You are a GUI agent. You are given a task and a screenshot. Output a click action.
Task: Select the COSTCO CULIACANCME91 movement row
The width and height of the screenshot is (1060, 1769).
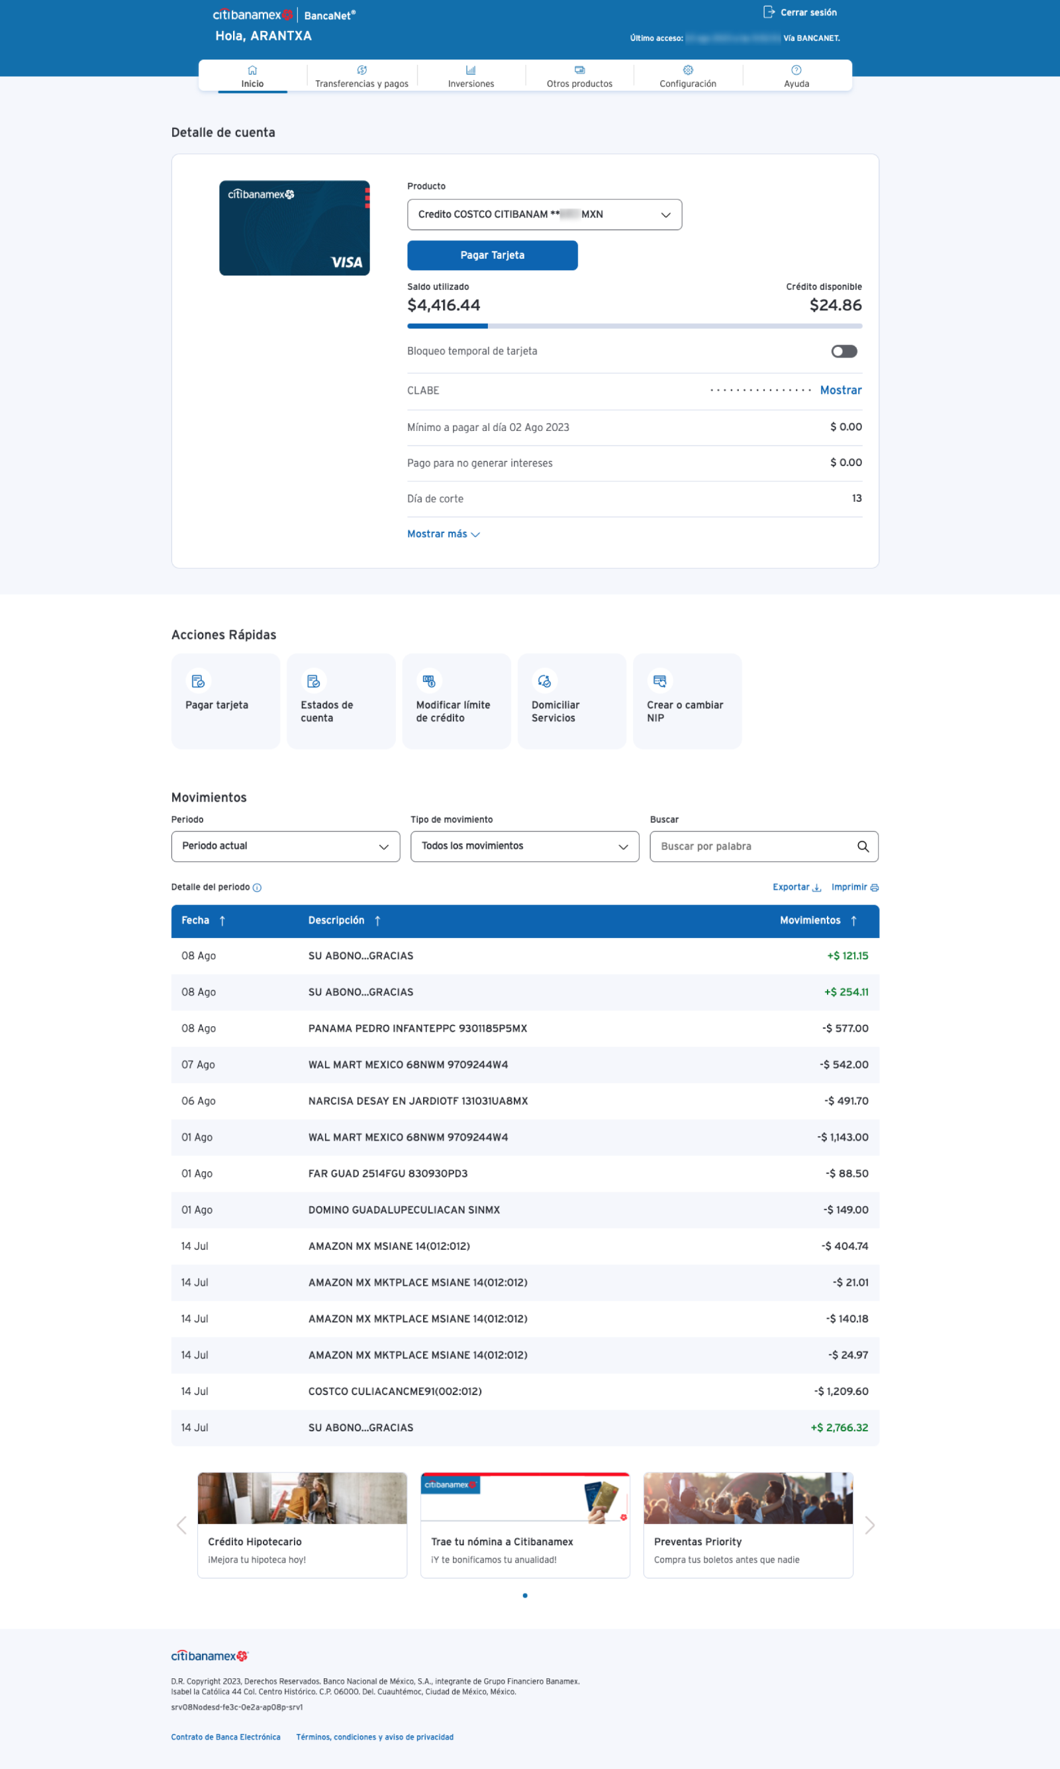pos(525,1391)
